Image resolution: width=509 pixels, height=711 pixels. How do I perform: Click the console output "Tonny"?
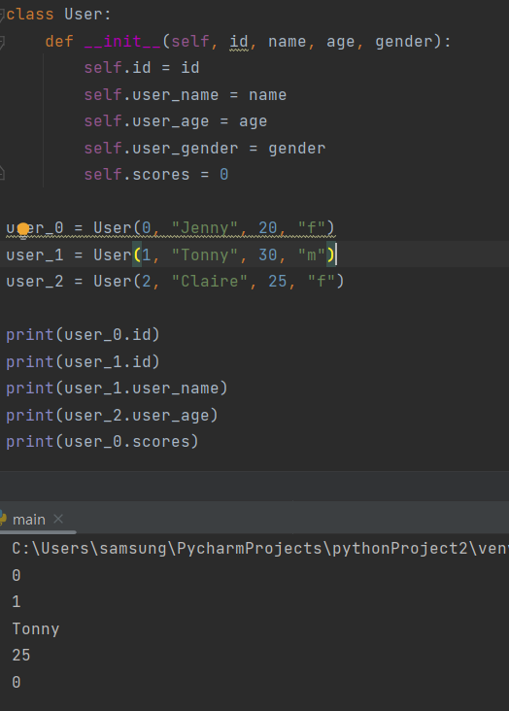click(x=36, y=629)
